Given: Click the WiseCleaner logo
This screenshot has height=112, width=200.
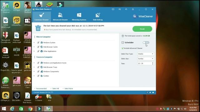Looking at the screenshot, I should tap(143, 16).
